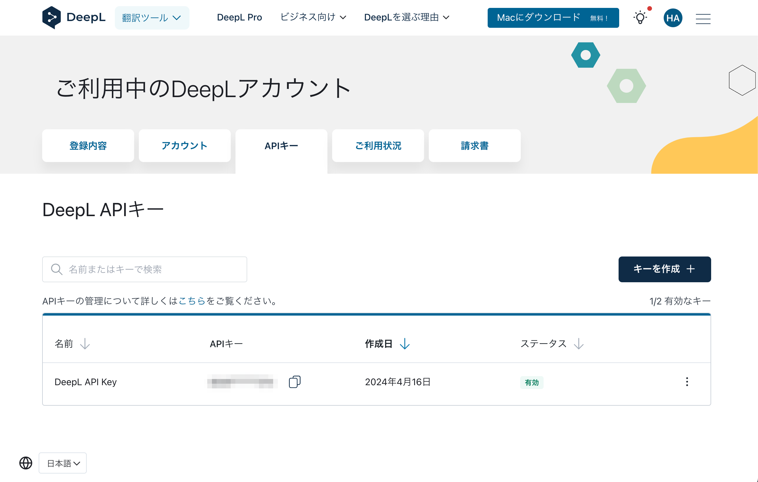Toggle sort direction on ステータス column

click(x=578, y=344)
